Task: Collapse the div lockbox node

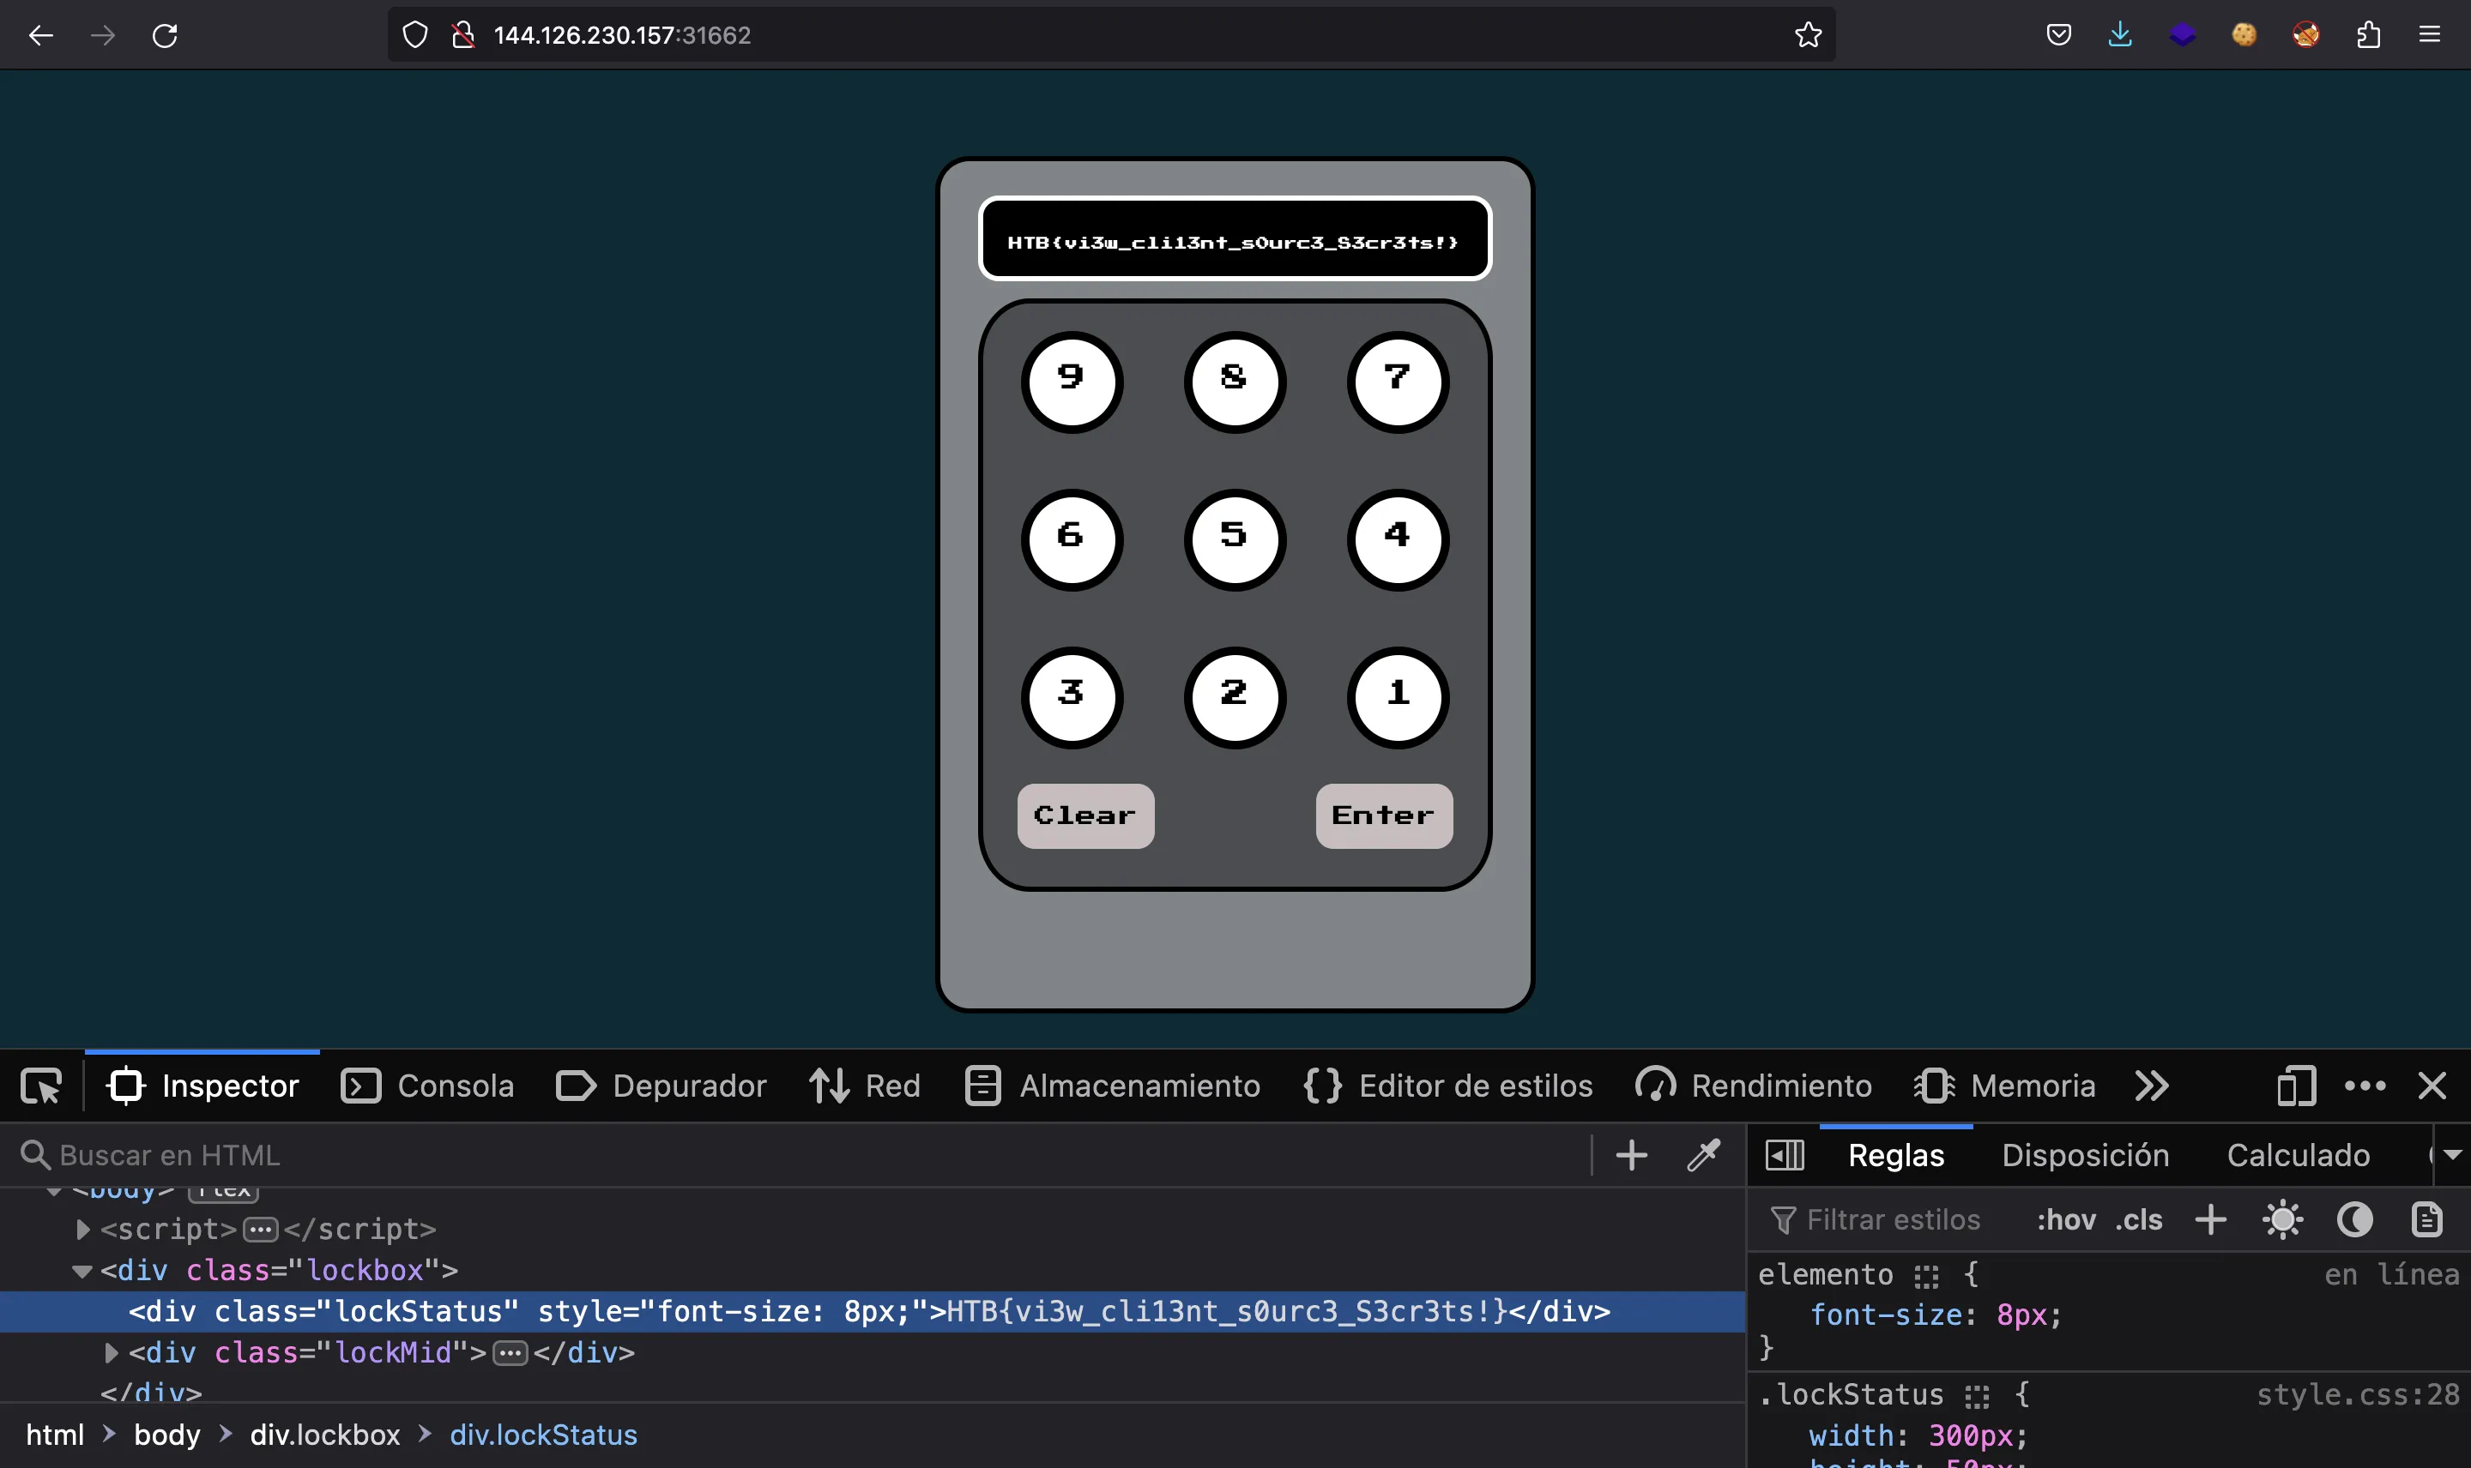Action: click(x=82, y=1271)
